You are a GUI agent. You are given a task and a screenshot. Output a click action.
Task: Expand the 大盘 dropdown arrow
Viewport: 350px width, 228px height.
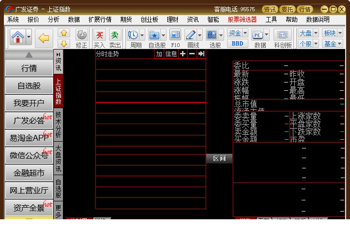pyautogui.click(x=316, y=33)
